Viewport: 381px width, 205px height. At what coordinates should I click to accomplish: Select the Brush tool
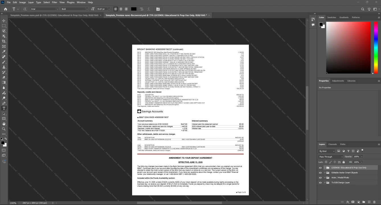(4, 62)
